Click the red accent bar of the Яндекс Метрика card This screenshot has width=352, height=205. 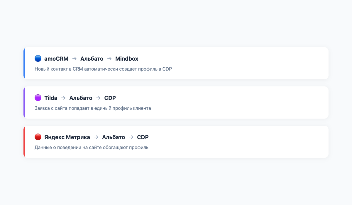[24, 142]
